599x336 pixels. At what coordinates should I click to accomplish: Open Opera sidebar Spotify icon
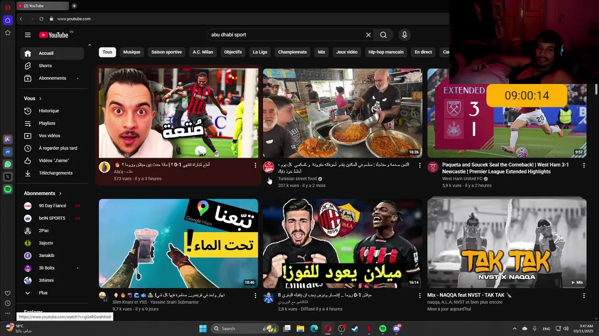coord(7,189)
